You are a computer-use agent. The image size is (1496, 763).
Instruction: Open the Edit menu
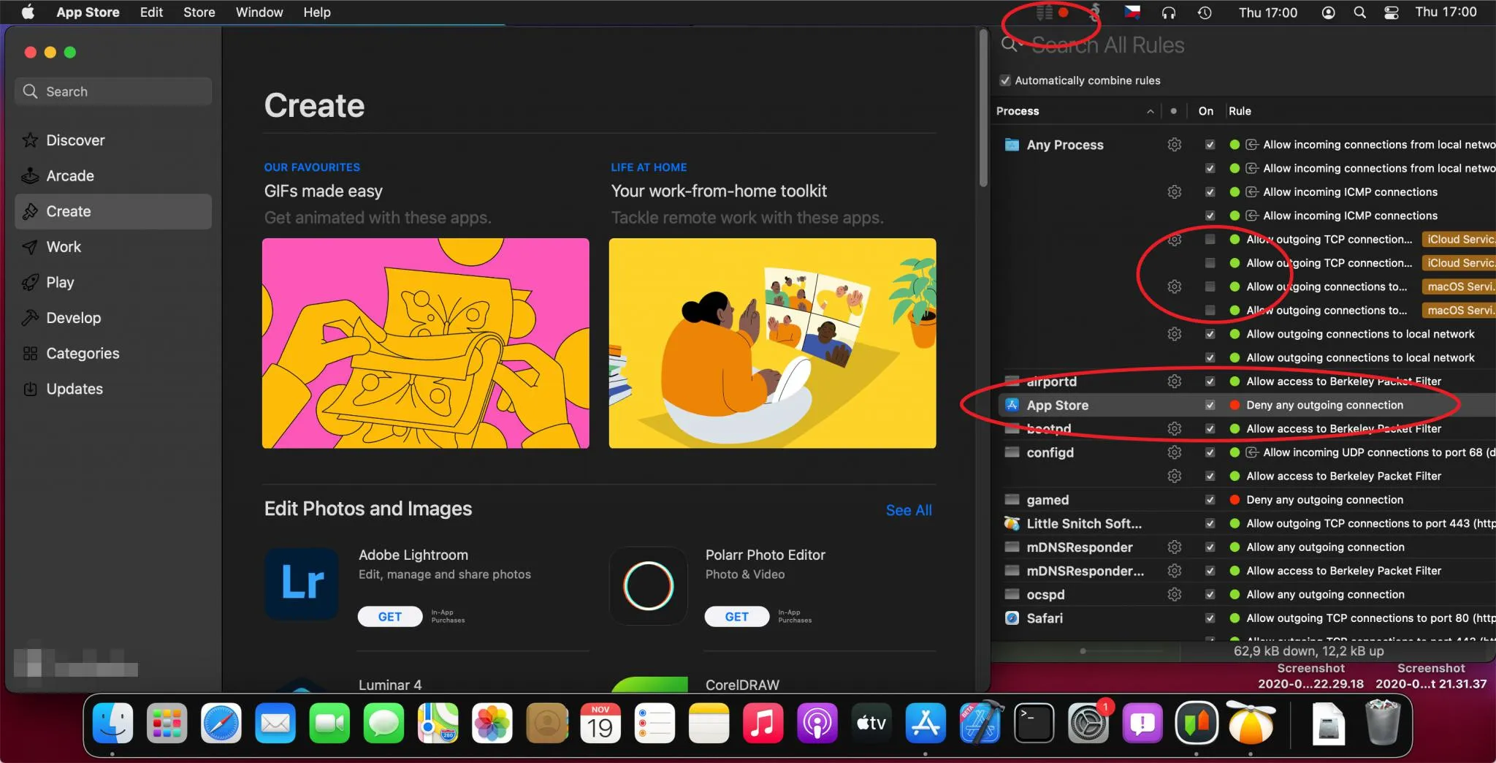(151, 12)
